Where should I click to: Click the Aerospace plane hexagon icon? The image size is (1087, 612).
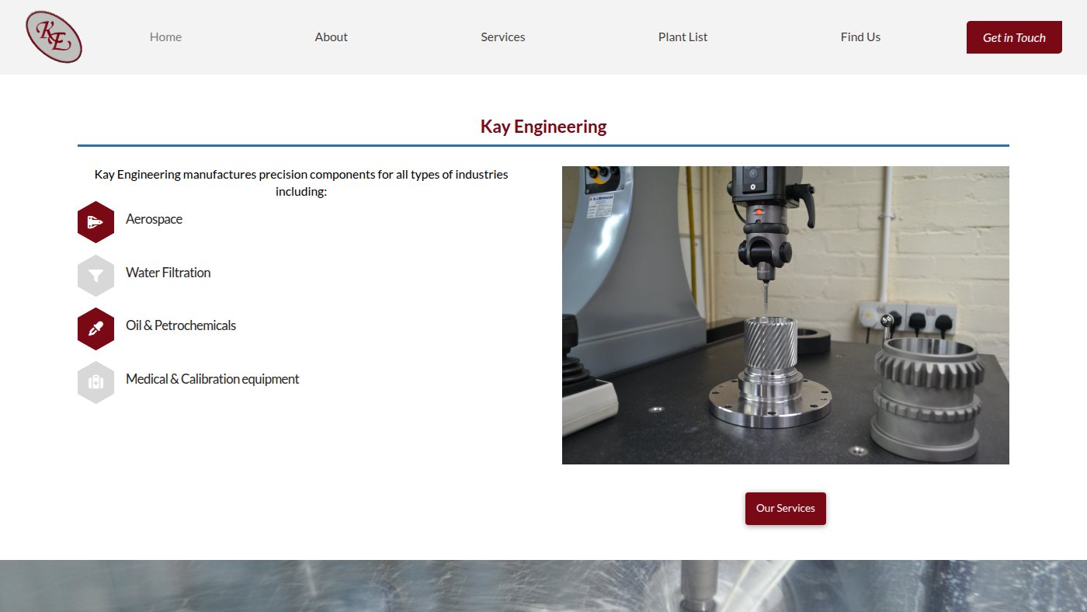[96, 222]
